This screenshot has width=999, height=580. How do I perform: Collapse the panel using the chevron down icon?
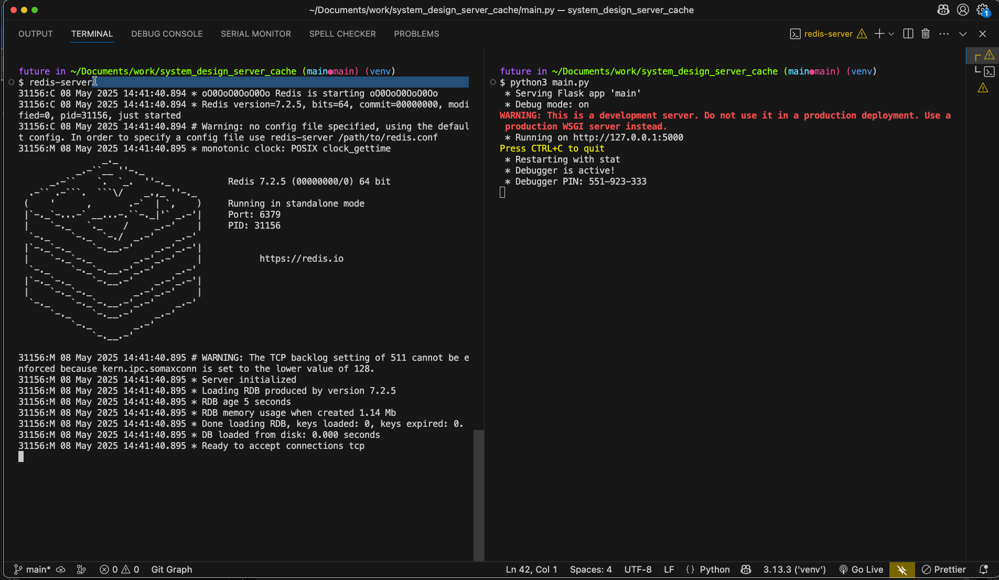[x=963, y=34]
